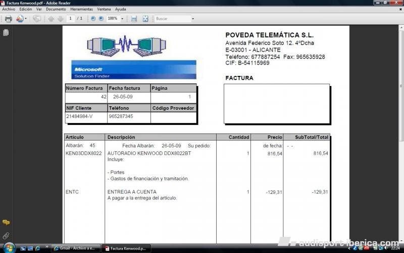Open the Attachments paperclip panel icon
Screen dimensions: 404x253
6,236
